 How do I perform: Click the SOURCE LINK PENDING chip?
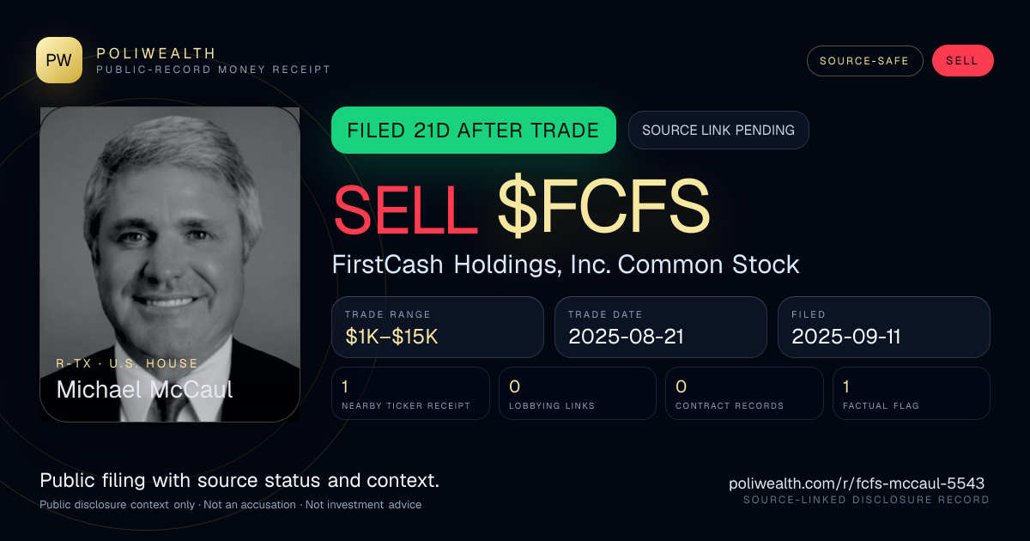[718, 131]
